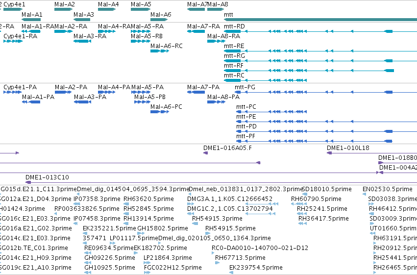Open transcript Mal-A4-RA

point(107,31)
